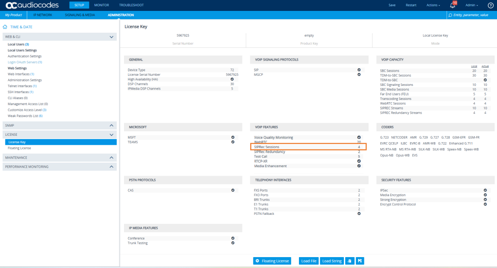Click the High Availability (HA) checkmark
The image size is (497, 268).
(232, 79)
